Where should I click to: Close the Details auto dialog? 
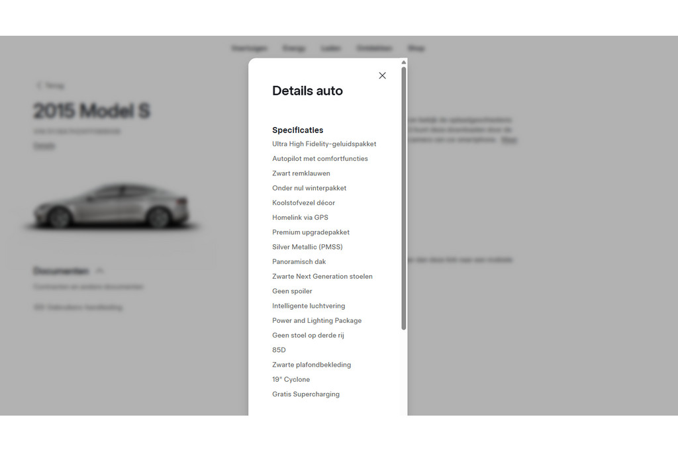click(382, 75)
